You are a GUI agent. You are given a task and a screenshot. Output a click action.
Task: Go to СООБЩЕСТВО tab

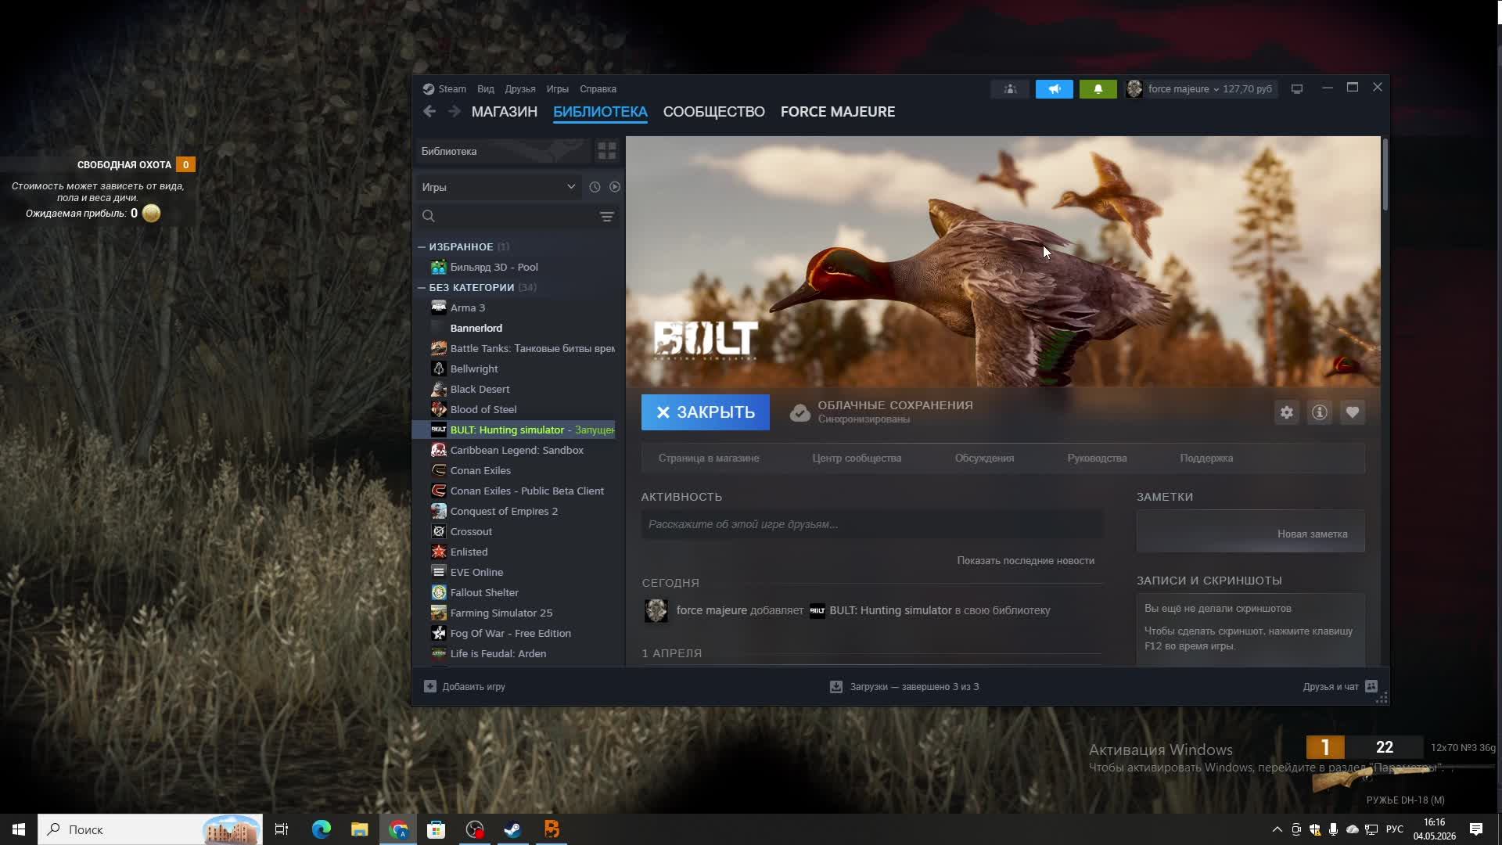713,112
